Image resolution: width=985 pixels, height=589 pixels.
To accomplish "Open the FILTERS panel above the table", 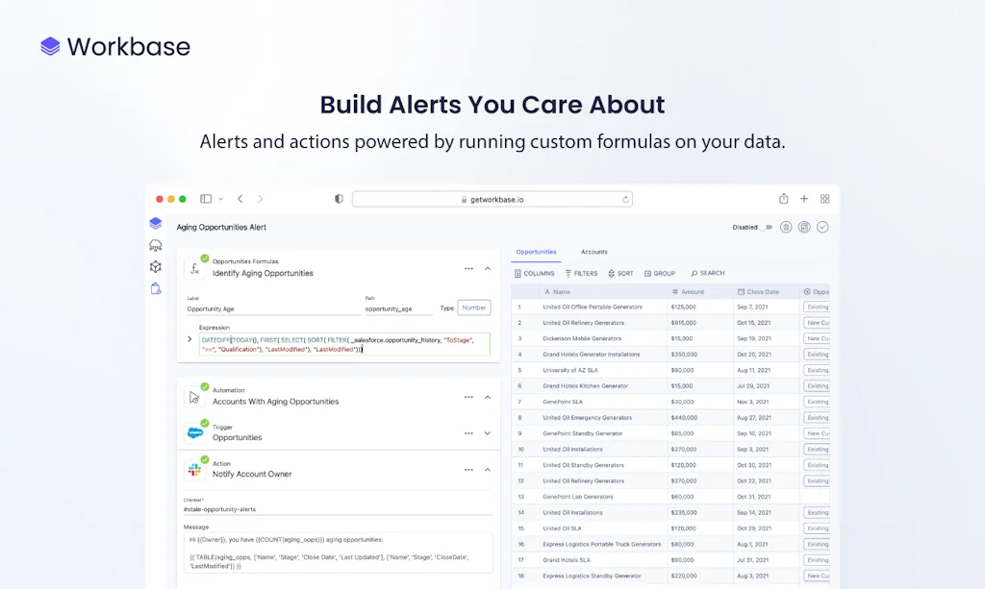I will [580, 272].
